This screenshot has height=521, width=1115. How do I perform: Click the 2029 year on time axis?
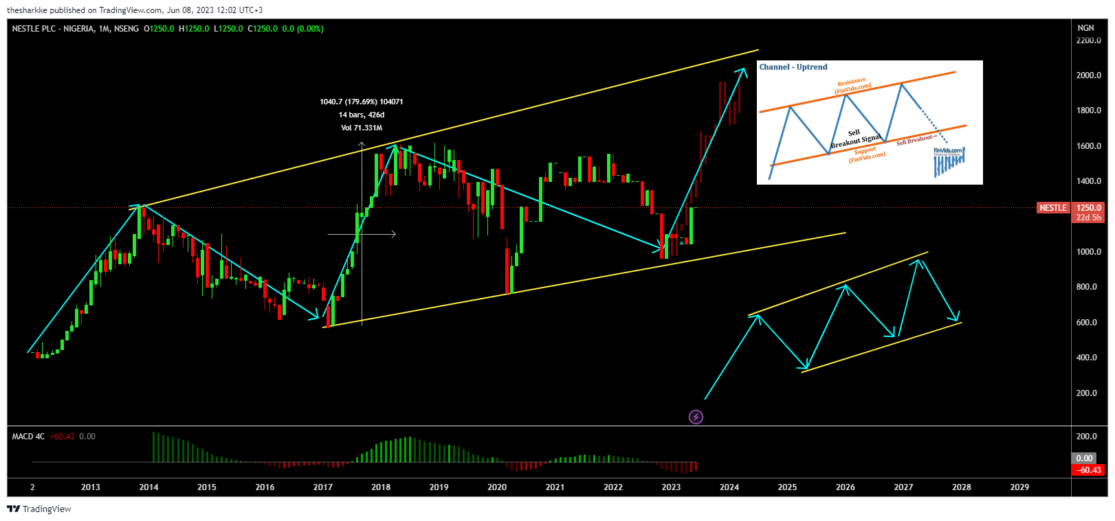[x=1019, y=487]
